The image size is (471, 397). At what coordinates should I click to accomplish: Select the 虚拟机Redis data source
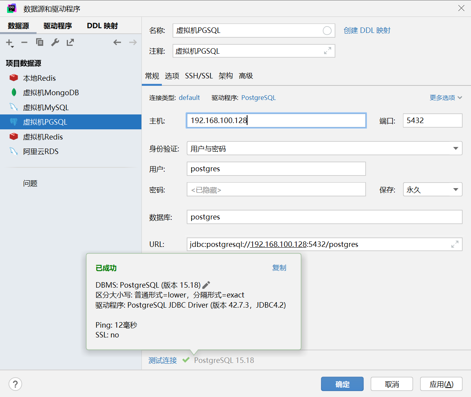pyautogui.click(x=71, y=137)
